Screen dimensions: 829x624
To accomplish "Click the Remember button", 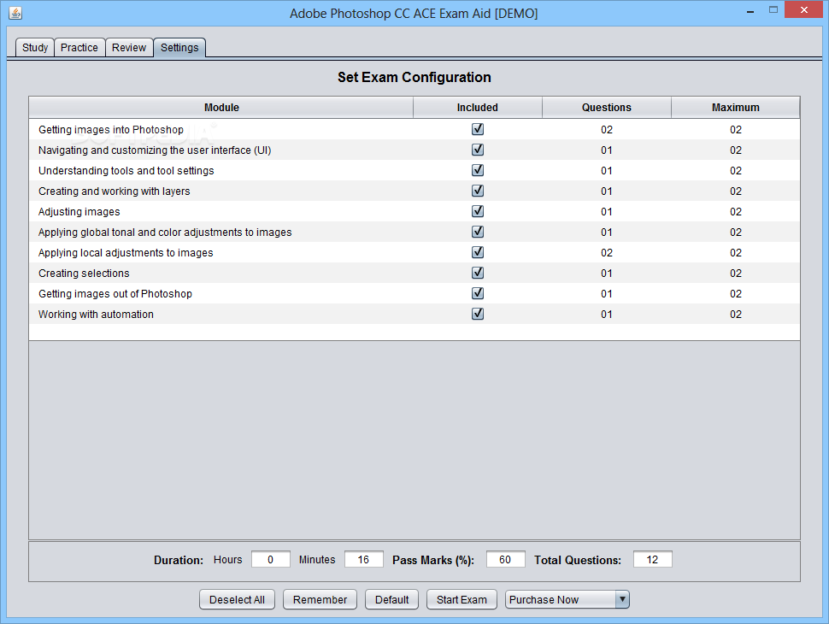I will (320, 600).
